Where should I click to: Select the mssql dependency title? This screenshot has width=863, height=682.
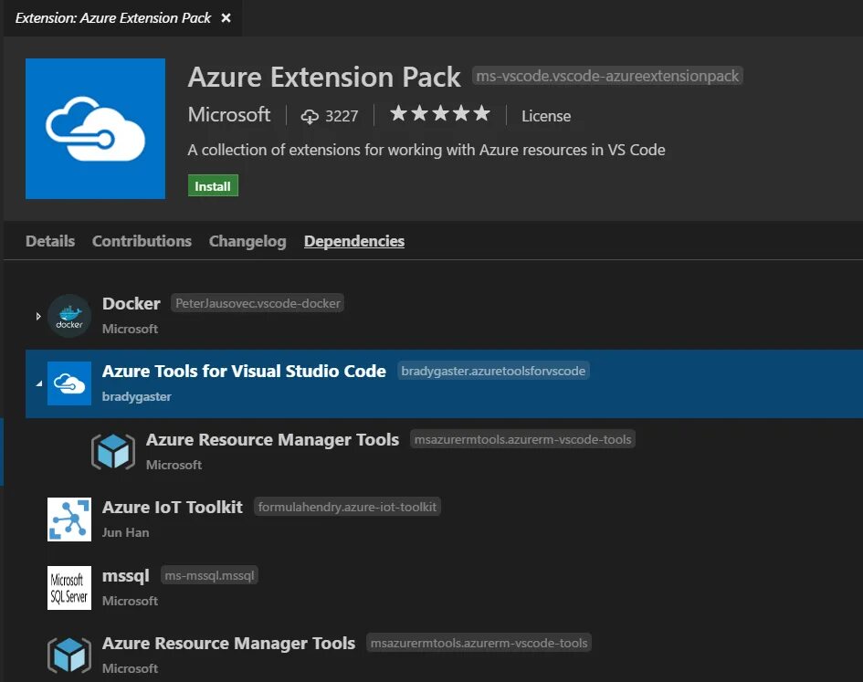coord(125,576)
